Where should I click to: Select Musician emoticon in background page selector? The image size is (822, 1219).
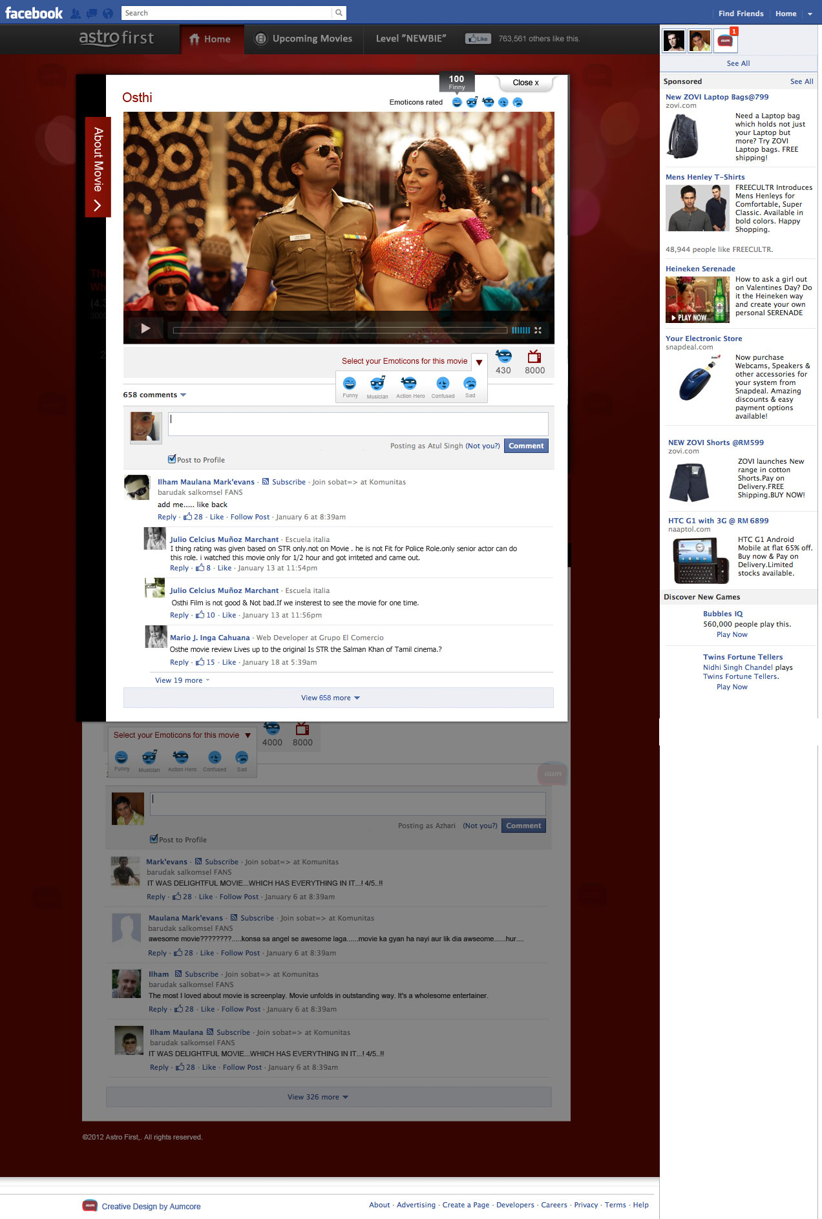(x=149, y=757)
